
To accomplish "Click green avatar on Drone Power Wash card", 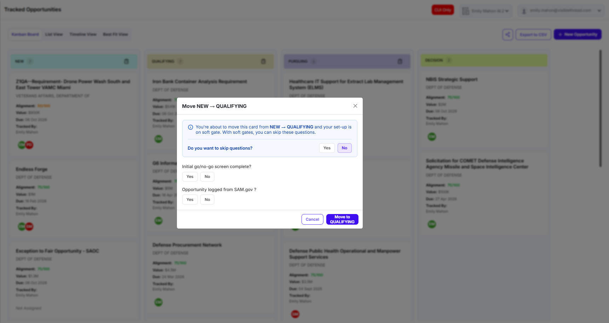I will coord(21,145).
